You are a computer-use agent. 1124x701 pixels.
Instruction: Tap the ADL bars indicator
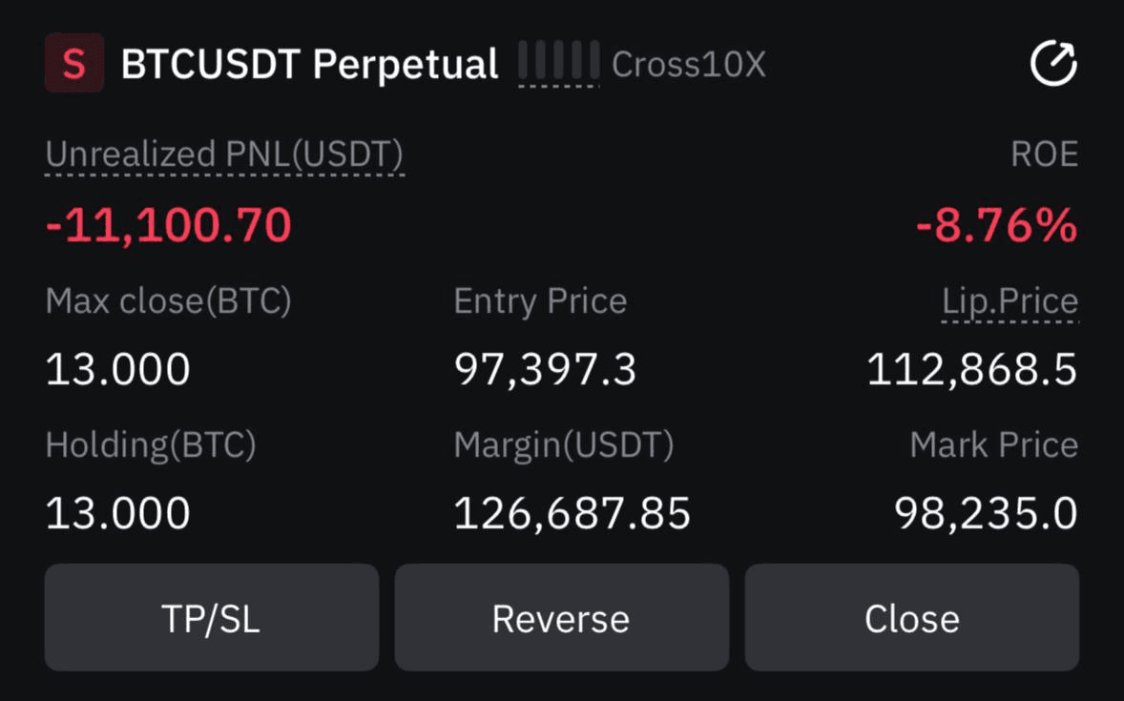[x=558, y=62]
